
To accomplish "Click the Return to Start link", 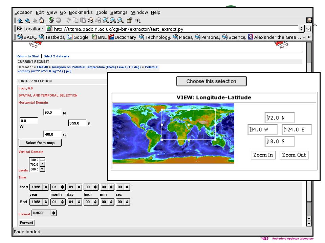I will click(x=28, y=56).
